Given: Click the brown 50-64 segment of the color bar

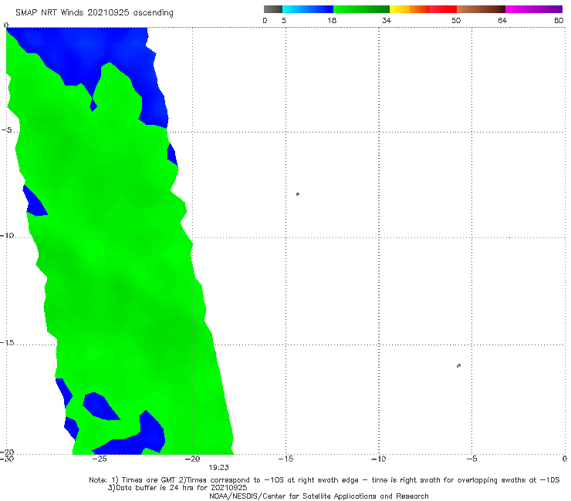Looking at the screenshot, I should pyautogui.click(x=481, y=9).
